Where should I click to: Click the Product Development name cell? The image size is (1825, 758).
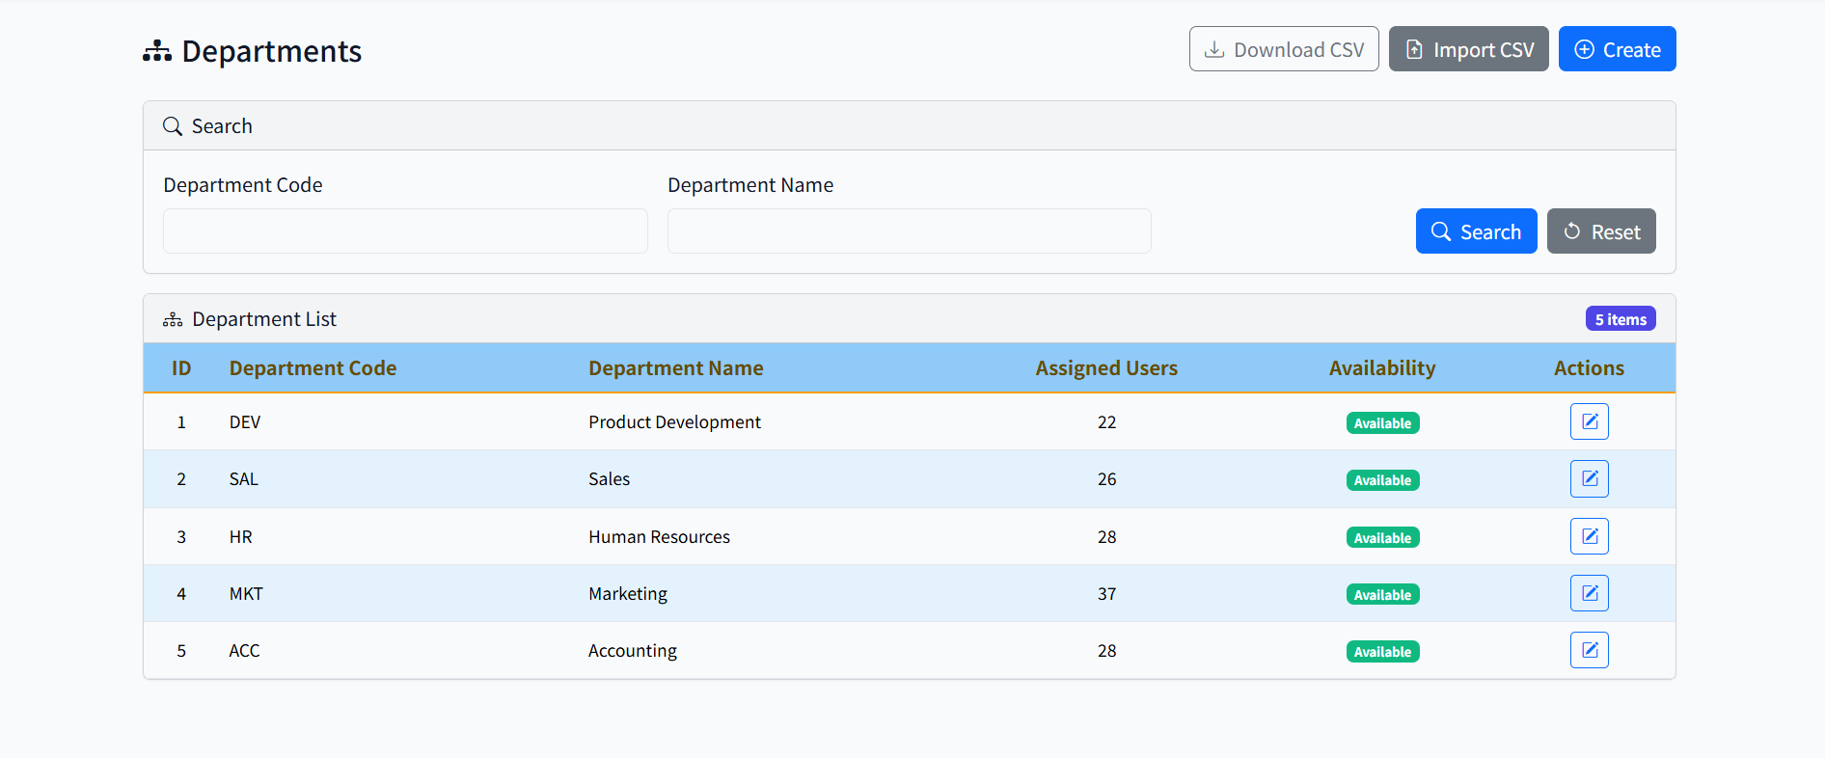(x=674, y=422)
